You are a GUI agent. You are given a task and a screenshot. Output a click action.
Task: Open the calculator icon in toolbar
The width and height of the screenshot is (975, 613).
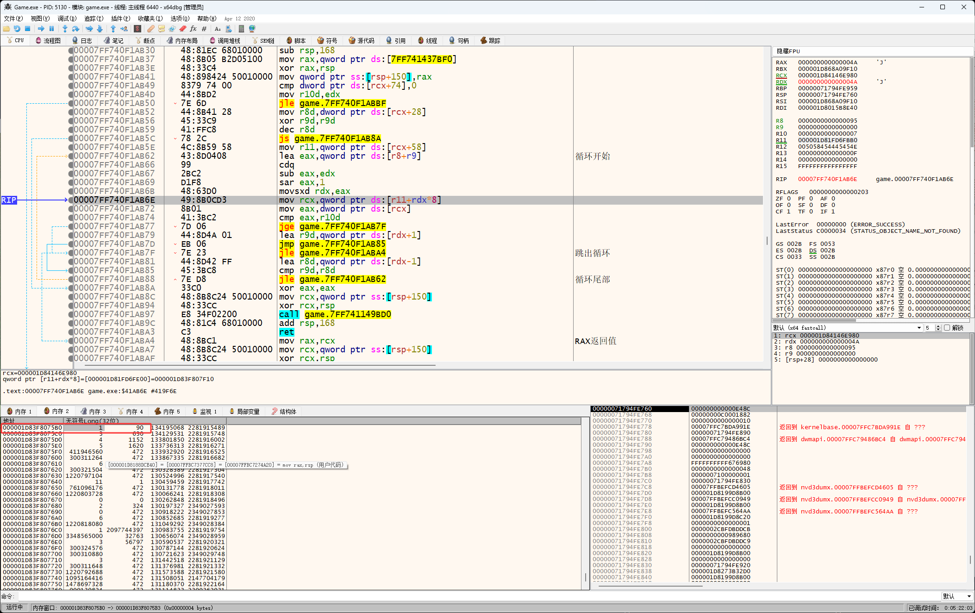(x=241, y=29)
